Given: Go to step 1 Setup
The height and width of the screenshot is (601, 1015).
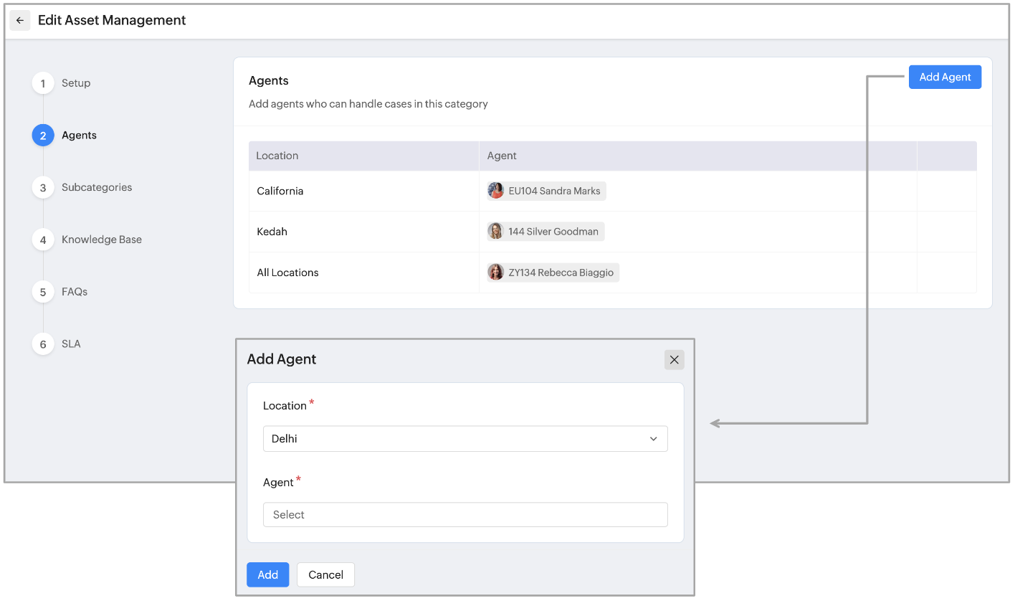Looking at the screenshot, I should [x=75, y=83].
